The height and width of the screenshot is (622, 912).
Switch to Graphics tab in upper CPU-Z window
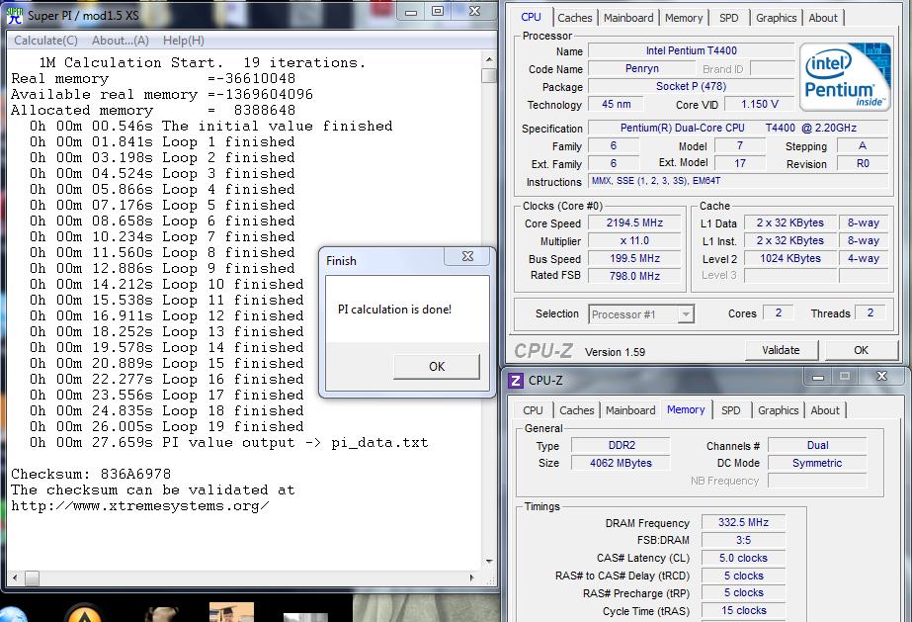click(776, 18)
